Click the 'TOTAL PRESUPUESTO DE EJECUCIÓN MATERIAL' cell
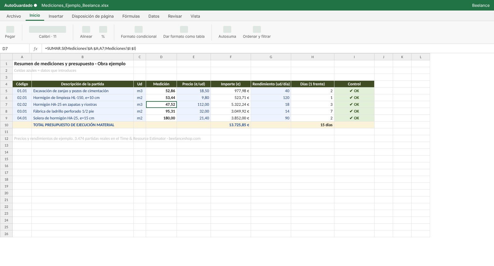This screenshot has height=266, width=494. pos(82,125)
